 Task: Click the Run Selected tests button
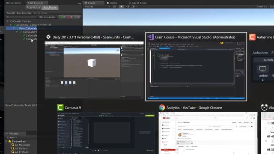(24, 13)
